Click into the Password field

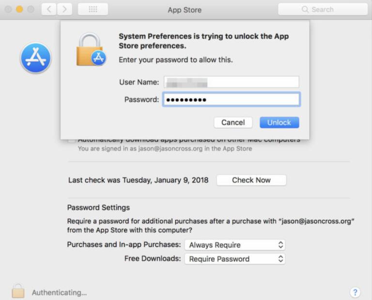(231, 100)
